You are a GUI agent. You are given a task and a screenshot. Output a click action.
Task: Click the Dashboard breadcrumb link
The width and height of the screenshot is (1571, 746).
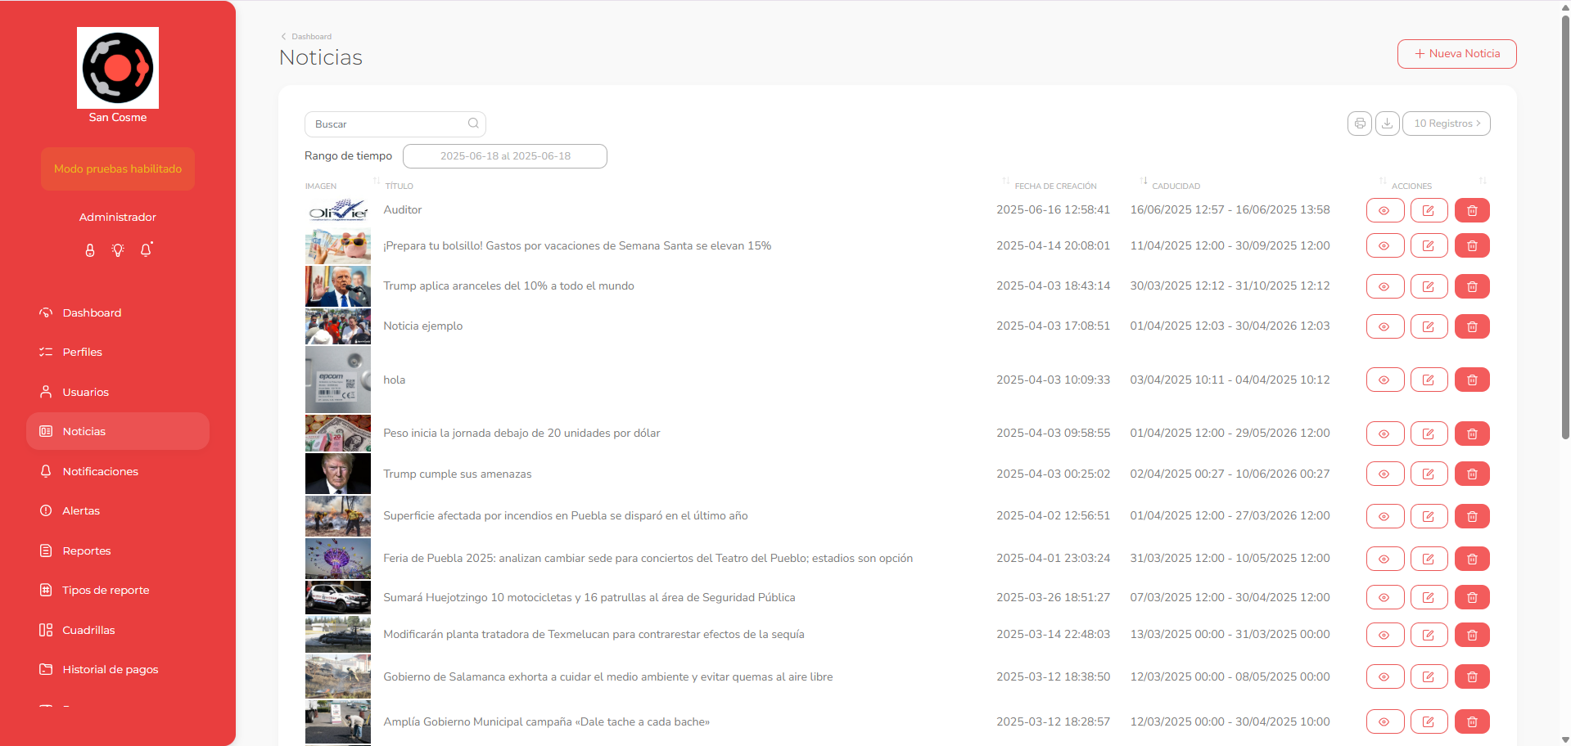[x=311, y=37]
